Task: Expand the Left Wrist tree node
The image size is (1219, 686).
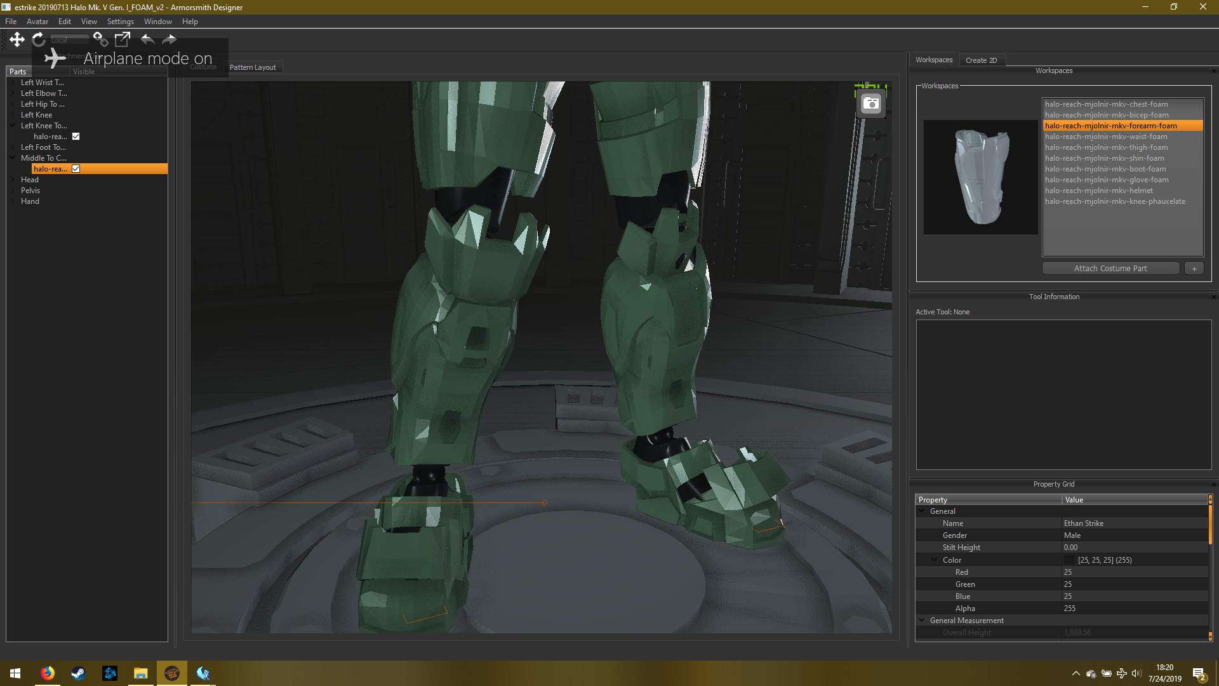Action: click(x=13, y=83)
